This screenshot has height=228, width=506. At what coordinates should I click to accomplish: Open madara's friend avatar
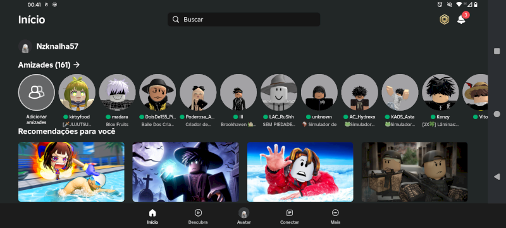117,92
